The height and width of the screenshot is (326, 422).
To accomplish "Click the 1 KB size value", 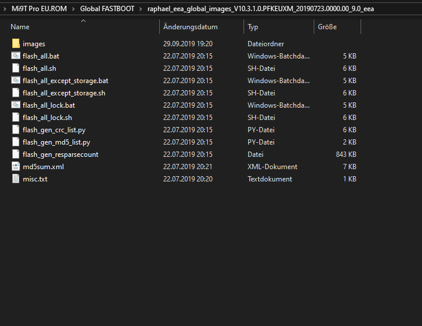I will click(x=349, y=179).
